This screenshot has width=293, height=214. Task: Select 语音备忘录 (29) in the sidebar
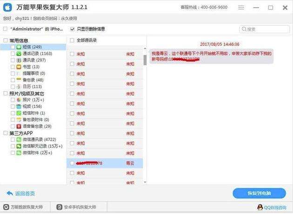[x=37, y=126]
